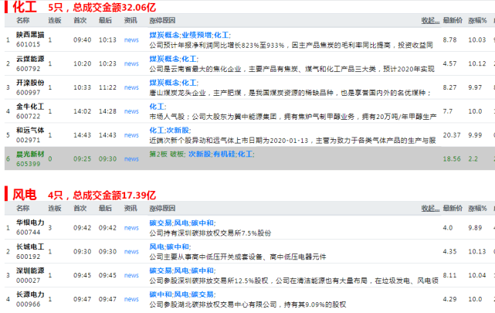495x313 pixels.
Task: Select stock name 和远气体
Action: [30, 130]
